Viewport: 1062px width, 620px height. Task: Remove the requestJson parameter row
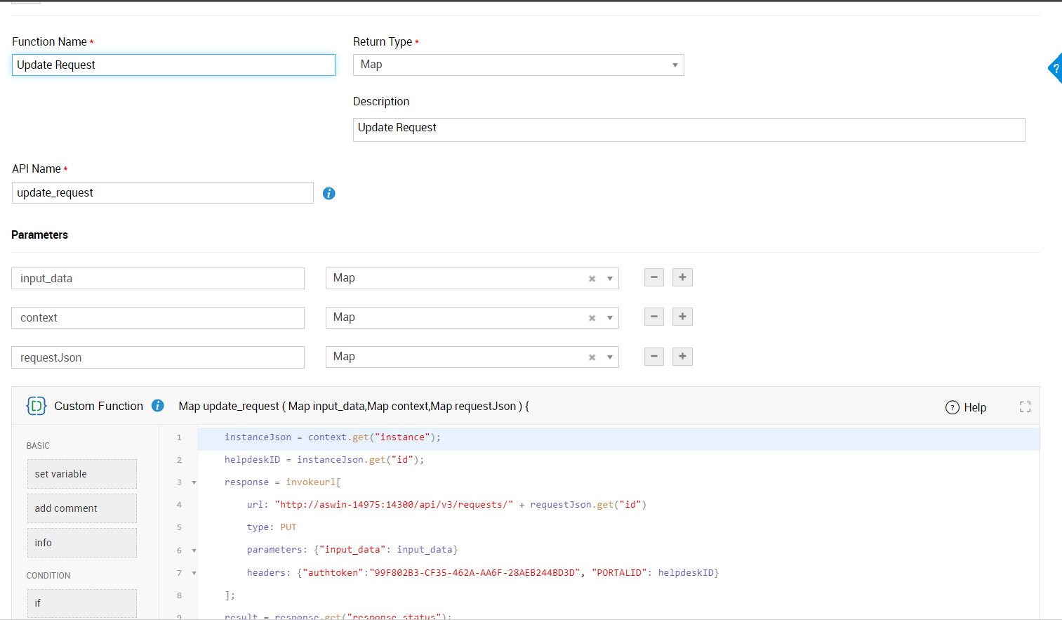(x=653, y=357)
